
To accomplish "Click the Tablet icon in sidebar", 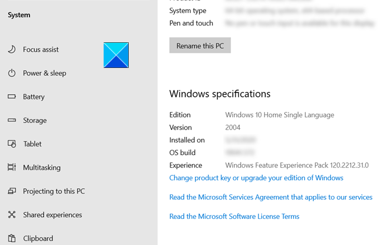I will click(x=12, y=144).
